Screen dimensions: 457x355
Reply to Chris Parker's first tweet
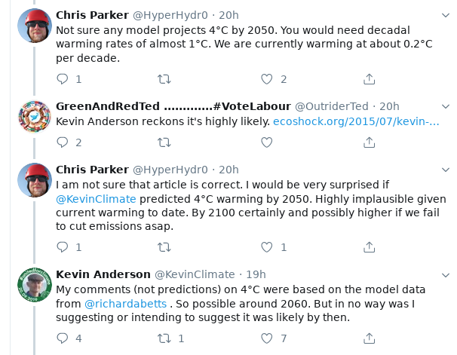(63, 78)
